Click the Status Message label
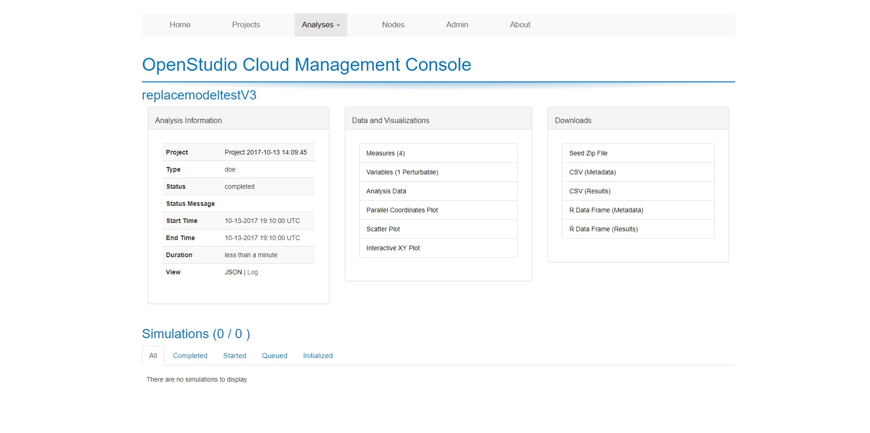Viewport: 870px width, 433px height. pos(191,204)
